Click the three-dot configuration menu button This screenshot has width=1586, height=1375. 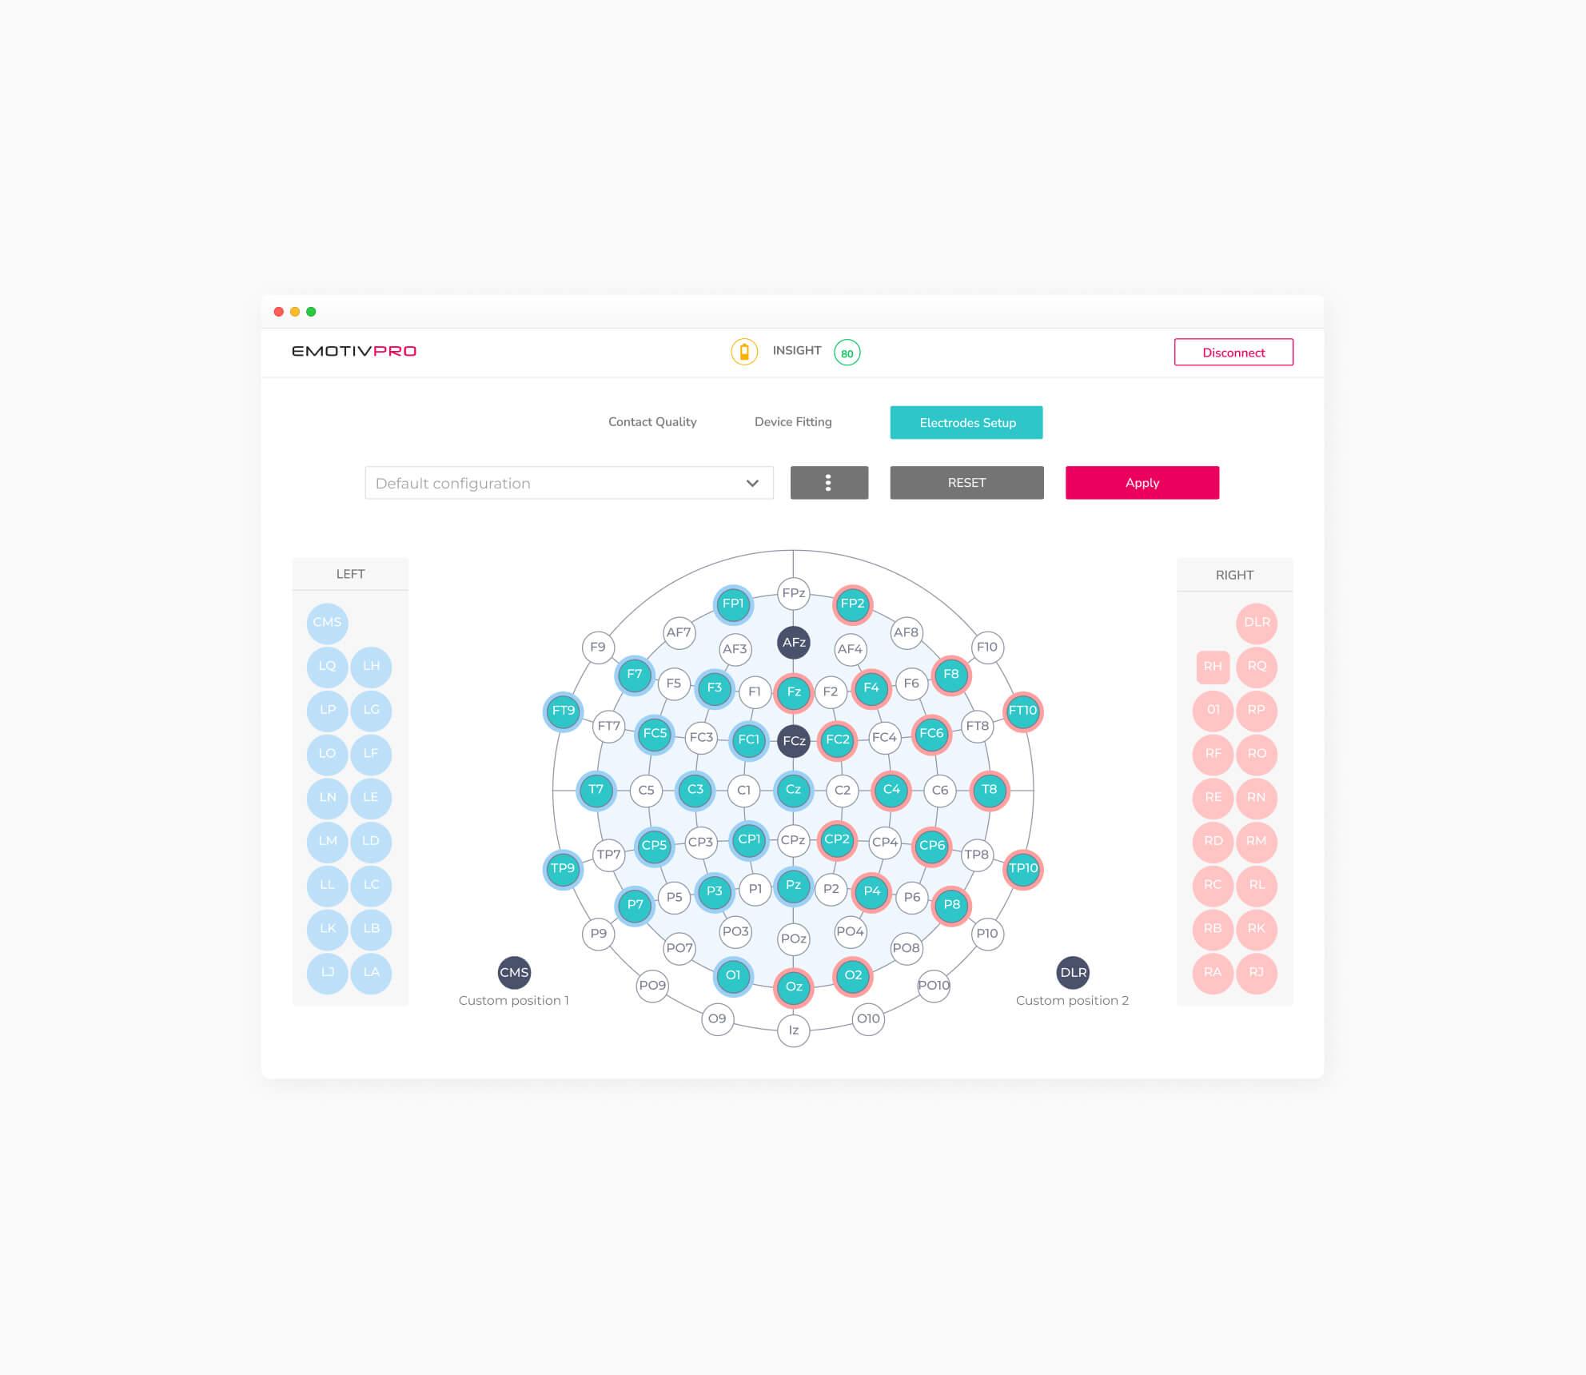tap(828, 483)
